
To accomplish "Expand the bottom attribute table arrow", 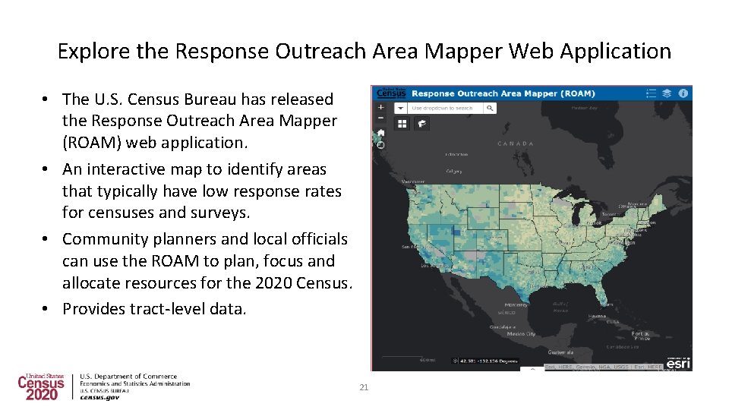I will [533, 369].
